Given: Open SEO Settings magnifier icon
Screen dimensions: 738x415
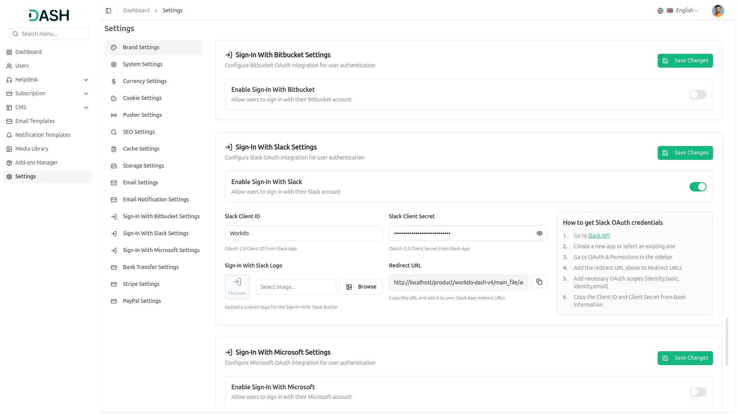Looking at the screenshot, I should [113, 132].
